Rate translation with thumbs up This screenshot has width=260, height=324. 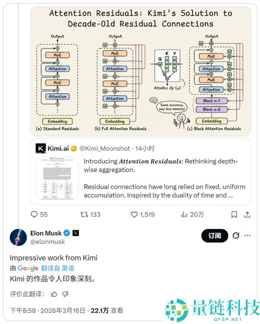coord(54,294)
